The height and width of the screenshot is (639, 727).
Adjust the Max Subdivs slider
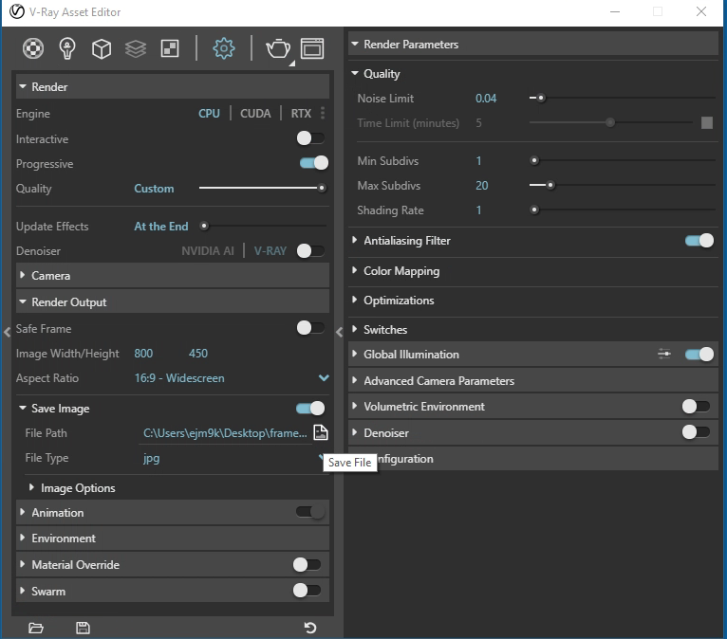[623, 185]
